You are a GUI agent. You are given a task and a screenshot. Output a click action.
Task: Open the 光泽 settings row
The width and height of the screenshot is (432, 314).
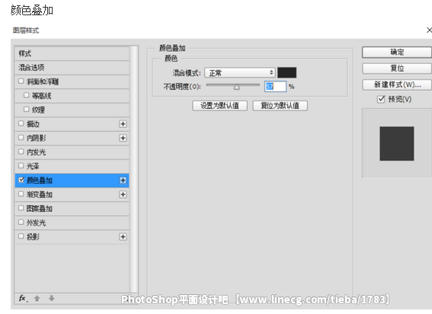coord(72,166)
